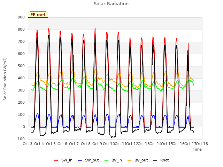
Task: Click the 700 y-axis tick label
Action: coord(21,42)
